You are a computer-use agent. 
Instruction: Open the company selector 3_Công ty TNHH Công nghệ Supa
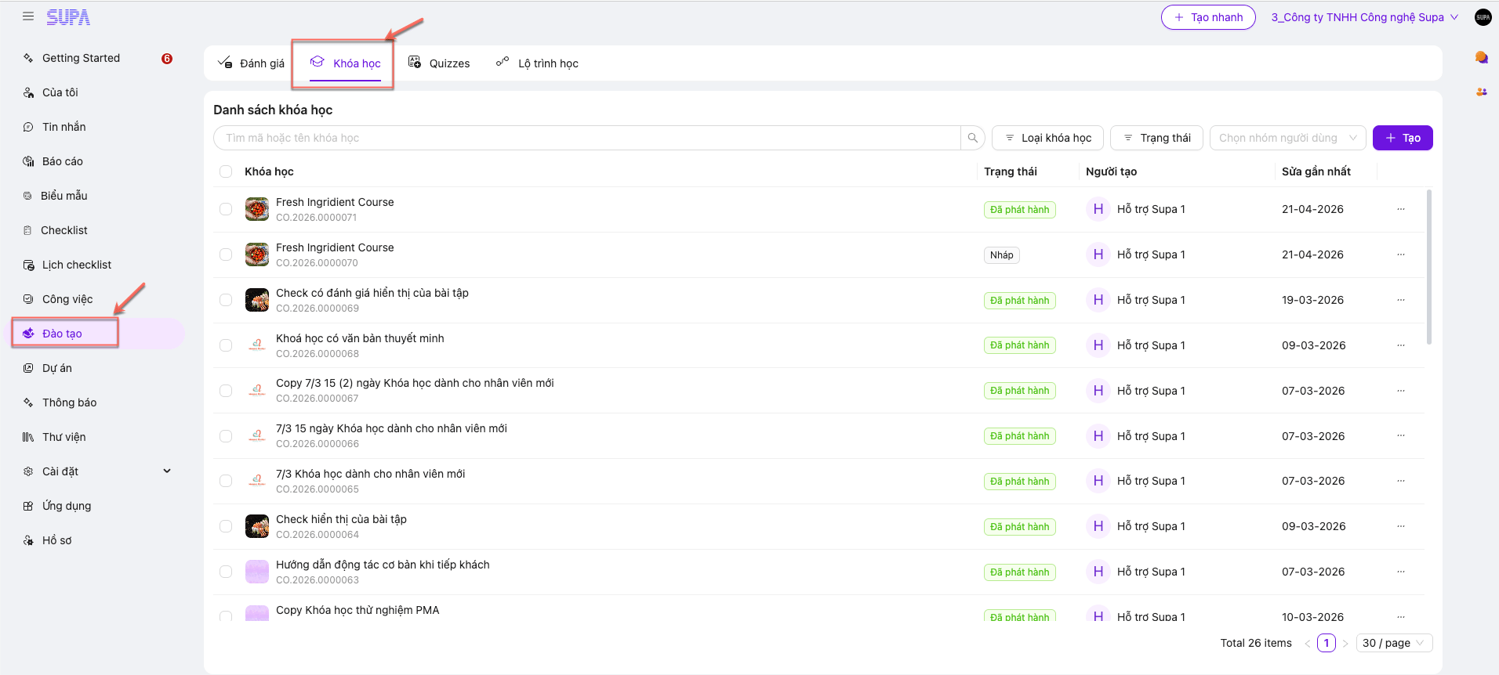pos(1365,17)
